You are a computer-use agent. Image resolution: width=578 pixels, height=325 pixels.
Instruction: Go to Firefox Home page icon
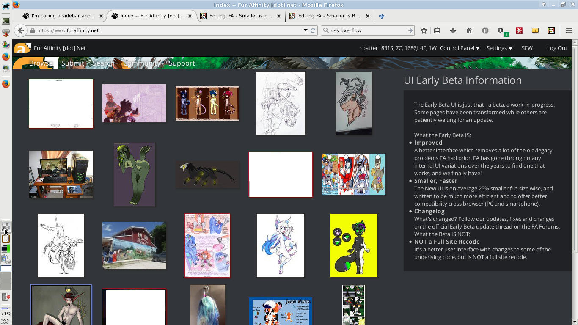pyautogui.click(x=469, y=30)
